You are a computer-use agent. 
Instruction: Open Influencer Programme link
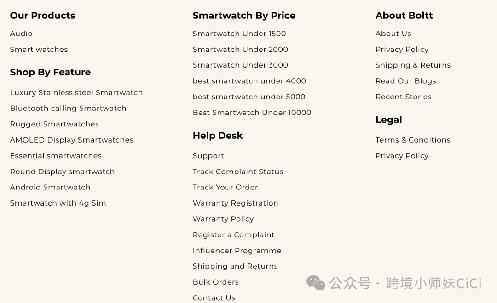click(x=237, y=251)
